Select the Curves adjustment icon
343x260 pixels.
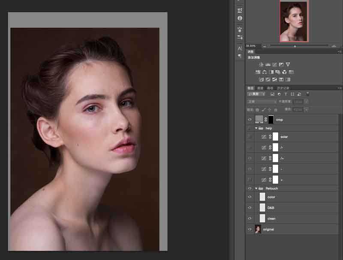coord(274,63)
